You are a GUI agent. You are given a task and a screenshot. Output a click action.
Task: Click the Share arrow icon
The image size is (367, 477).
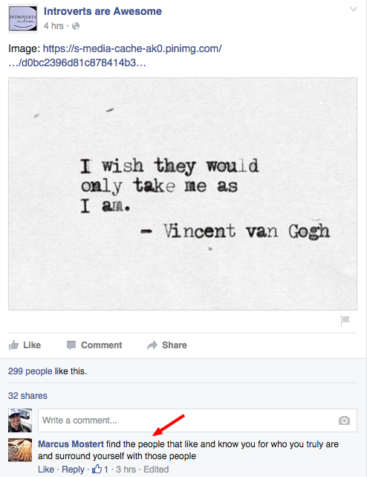(x=152, y=345)
